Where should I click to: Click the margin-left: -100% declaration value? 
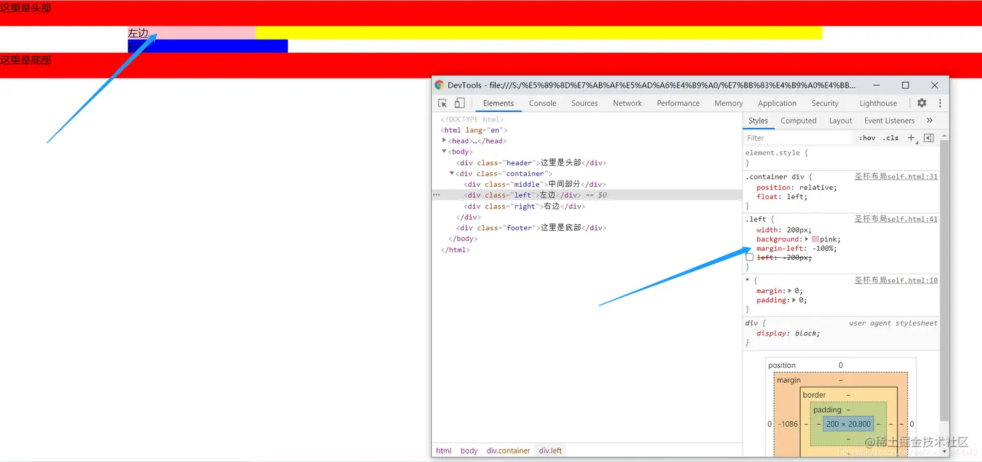coord(824,248)
